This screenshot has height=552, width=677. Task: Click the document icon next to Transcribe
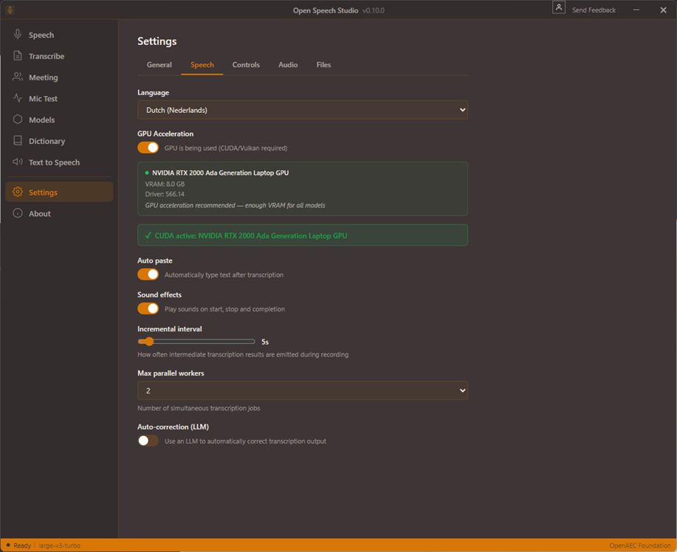point(18,55)
